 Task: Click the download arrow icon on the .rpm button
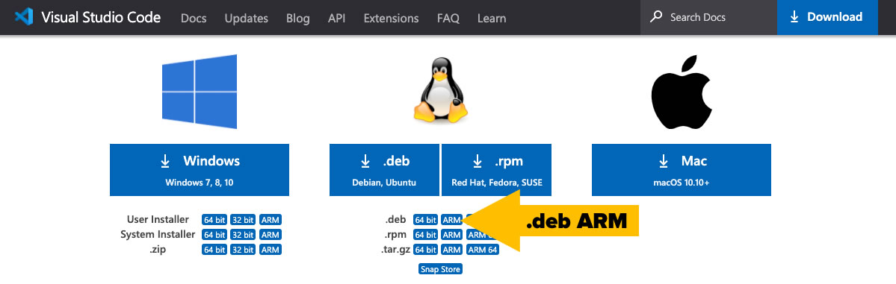478,162
